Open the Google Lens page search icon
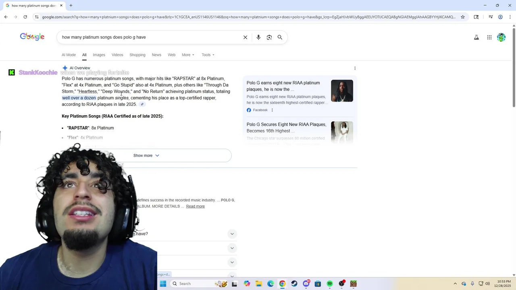This screenshot has height=290, width=516. pyautogui.click(x=476, y=17)
